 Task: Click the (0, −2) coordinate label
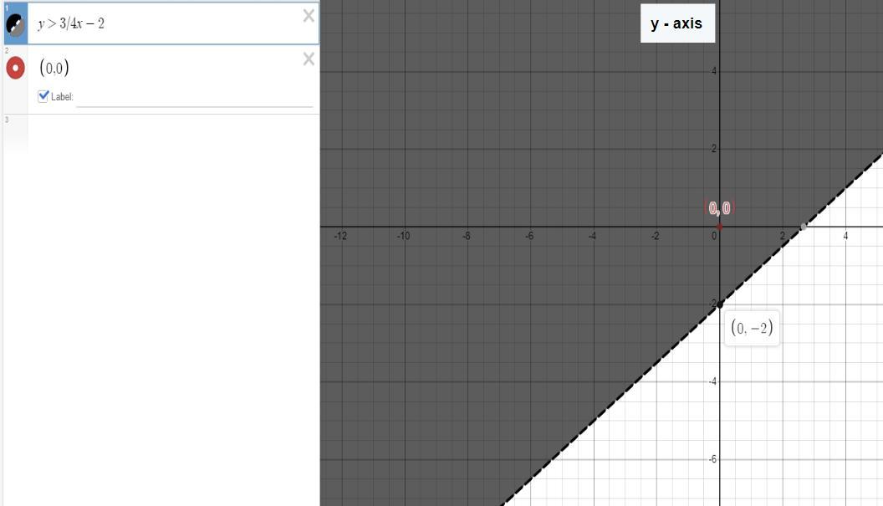click(x=752, y=328)
